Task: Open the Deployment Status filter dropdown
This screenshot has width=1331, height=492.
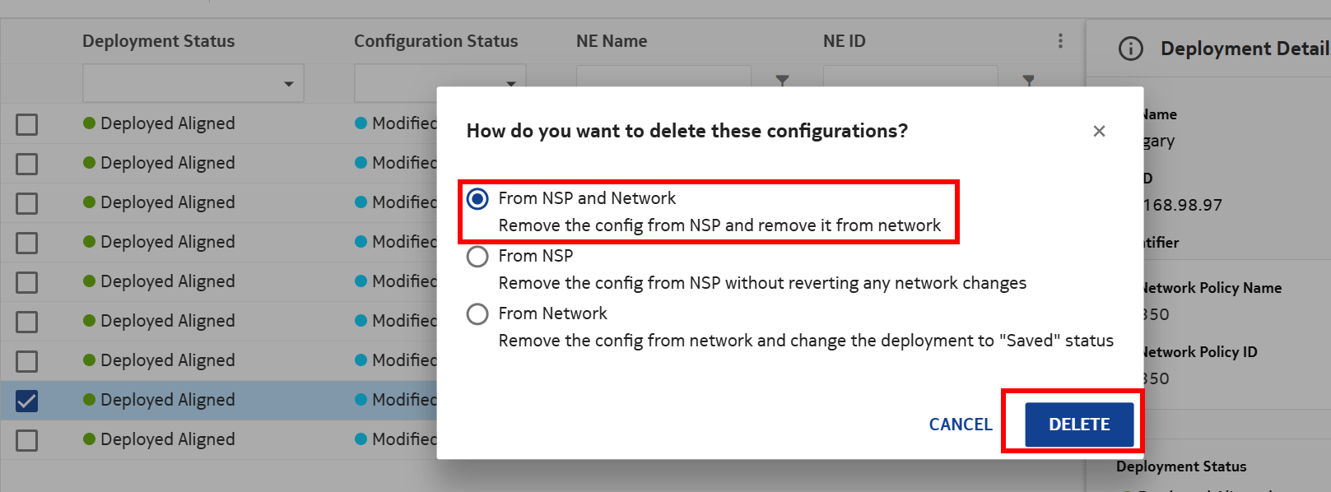Action: [193, 83]
